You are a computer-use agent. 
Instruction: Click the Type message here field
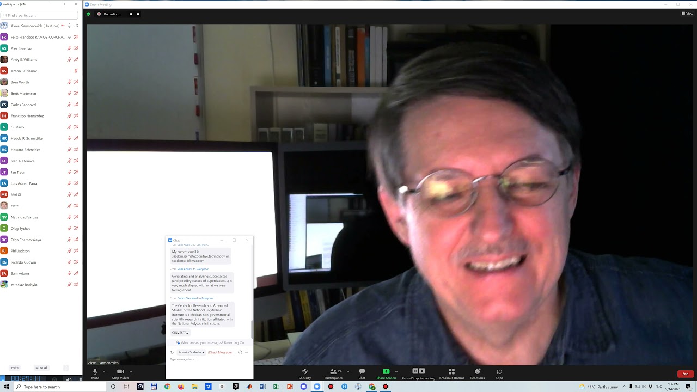pos(209,359)
